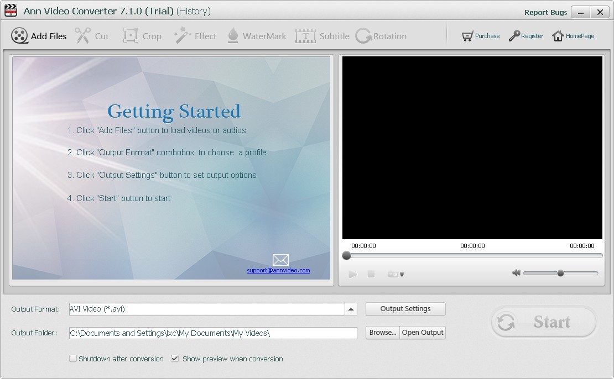
Task: Enable shutdown after conversion
Action: [x=72, y=359]
